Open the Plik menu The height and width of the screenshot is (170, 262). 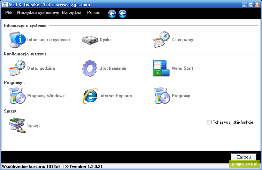[x=9, y=13]
